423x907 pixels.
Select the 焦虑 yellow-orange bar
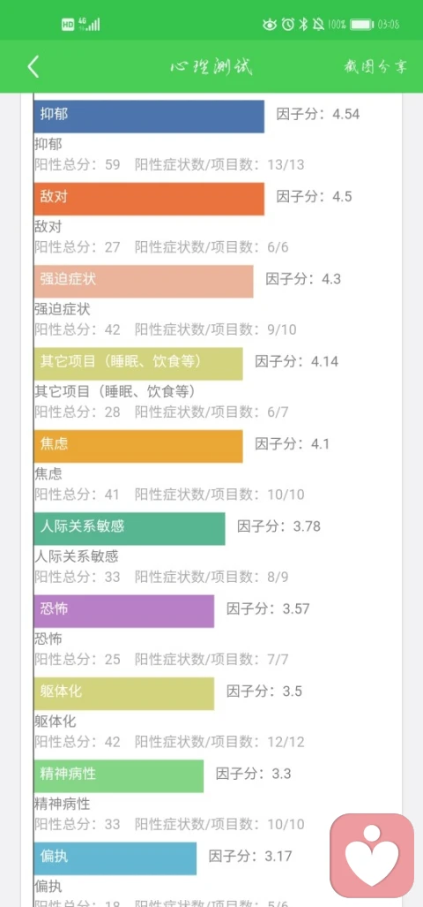click(138, 446)
